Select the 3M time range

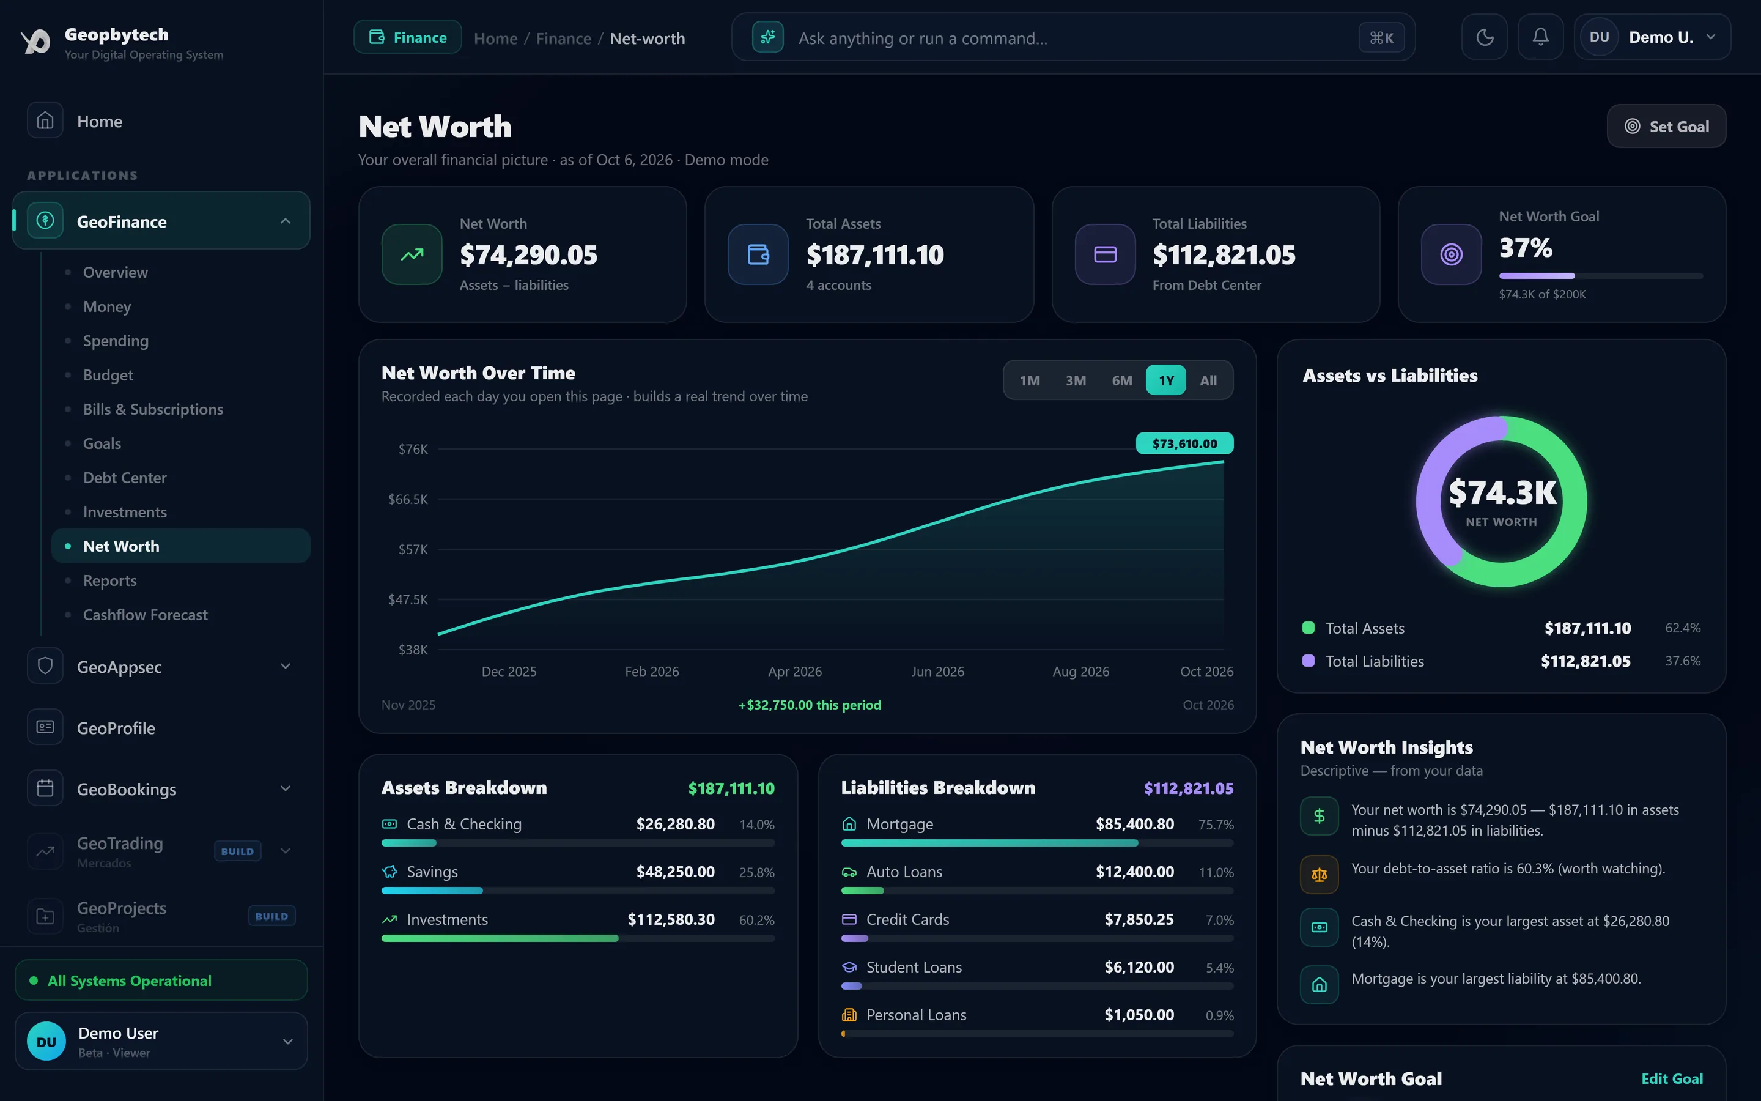pos(1076,380)
